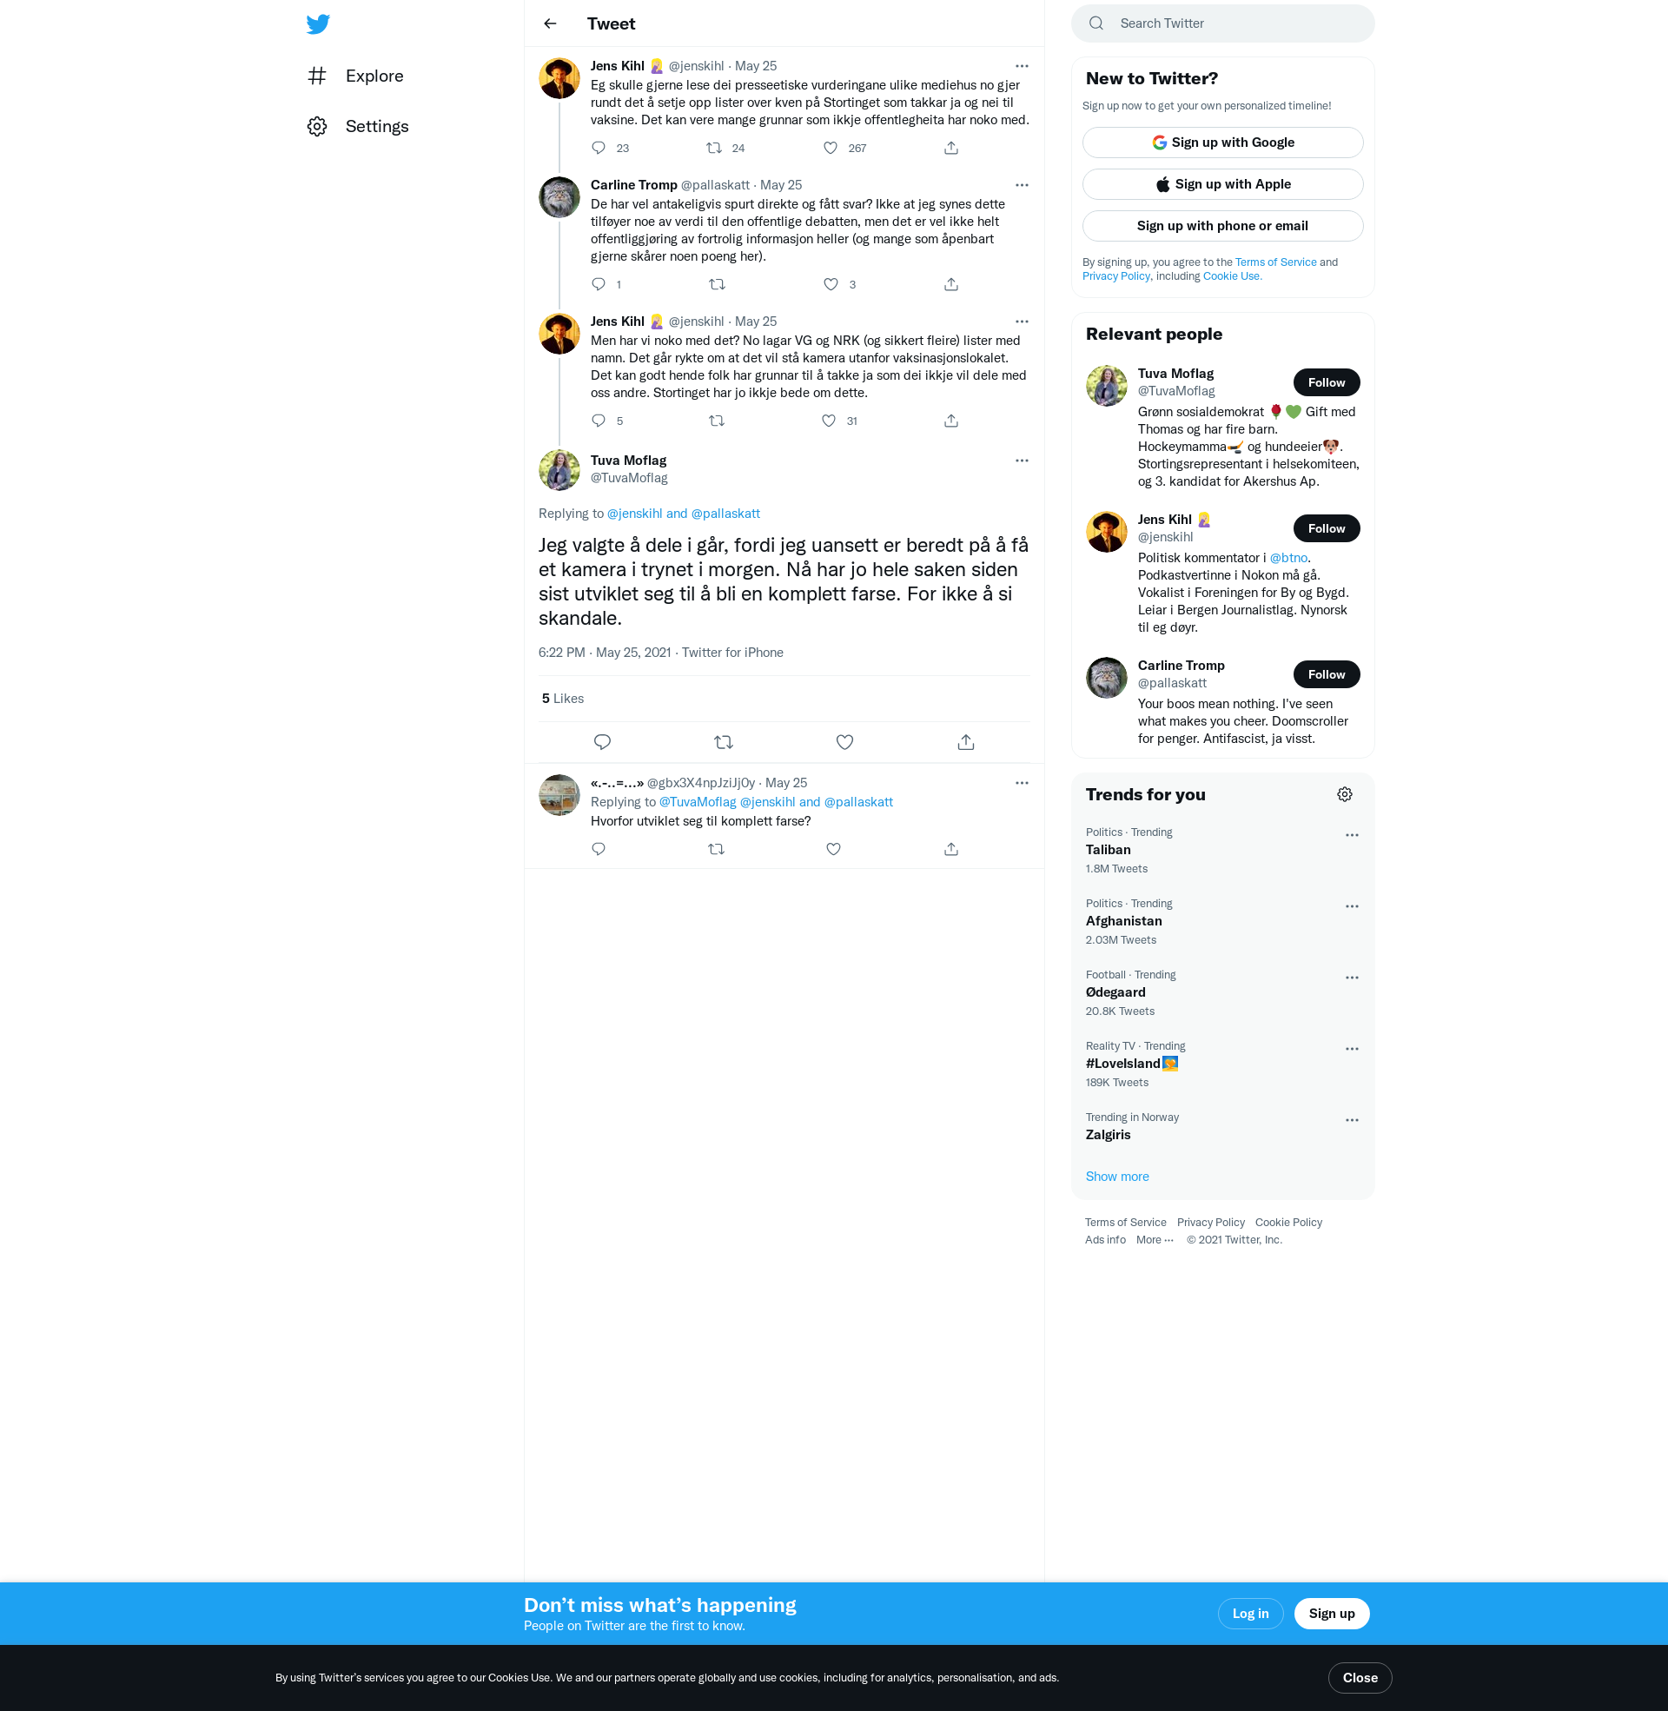Follow Jens Kihl
Screen dimensions: 1668x1711
coord(1327,528)
